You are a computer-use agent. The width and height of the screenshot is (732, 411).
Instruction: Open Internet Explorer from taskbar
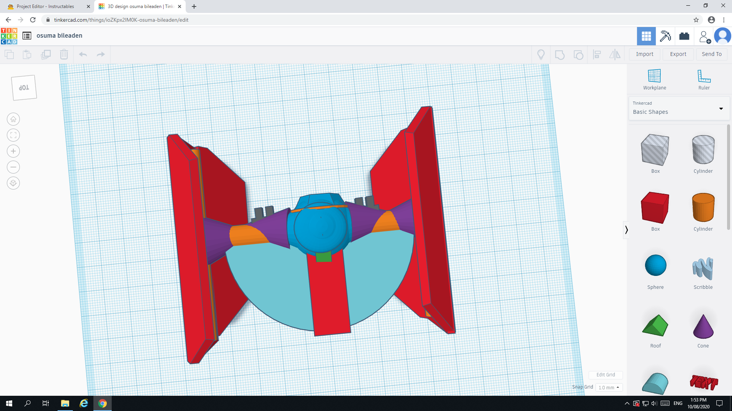coord(83,403)
